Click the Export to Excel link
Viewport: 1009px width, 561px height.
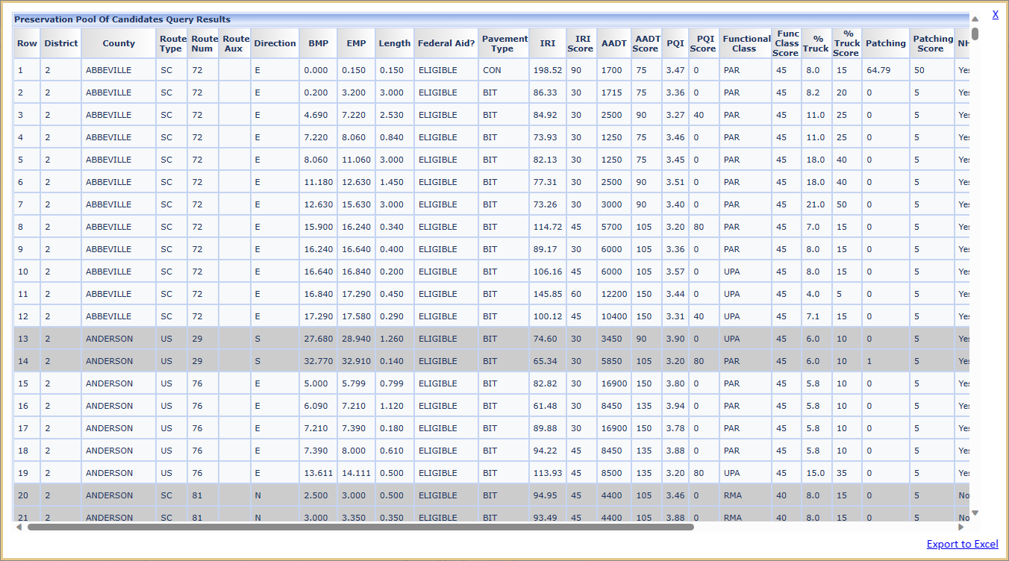[962, 544]
